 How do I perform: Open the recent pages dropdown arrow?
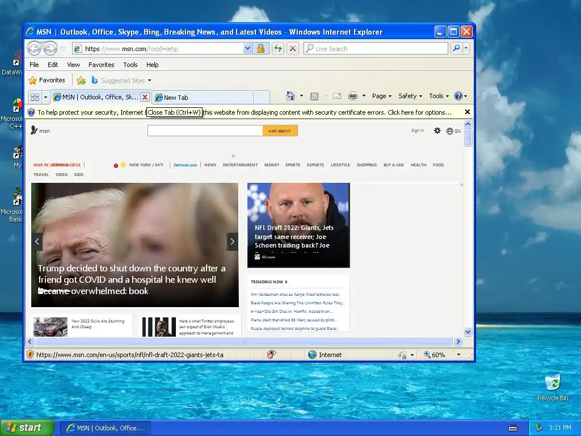point(62,49)
